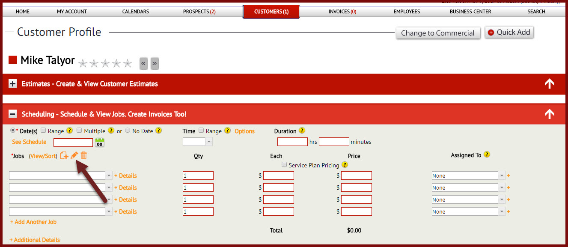Switch to the CUSTOMERS tab
The height and width of the screenshot is (247, 568).
coord(271,12)
